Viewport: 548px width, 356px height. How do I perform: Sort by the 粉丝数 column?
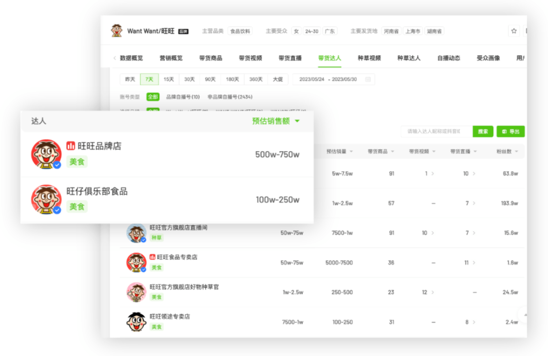(x=507, y=151)
